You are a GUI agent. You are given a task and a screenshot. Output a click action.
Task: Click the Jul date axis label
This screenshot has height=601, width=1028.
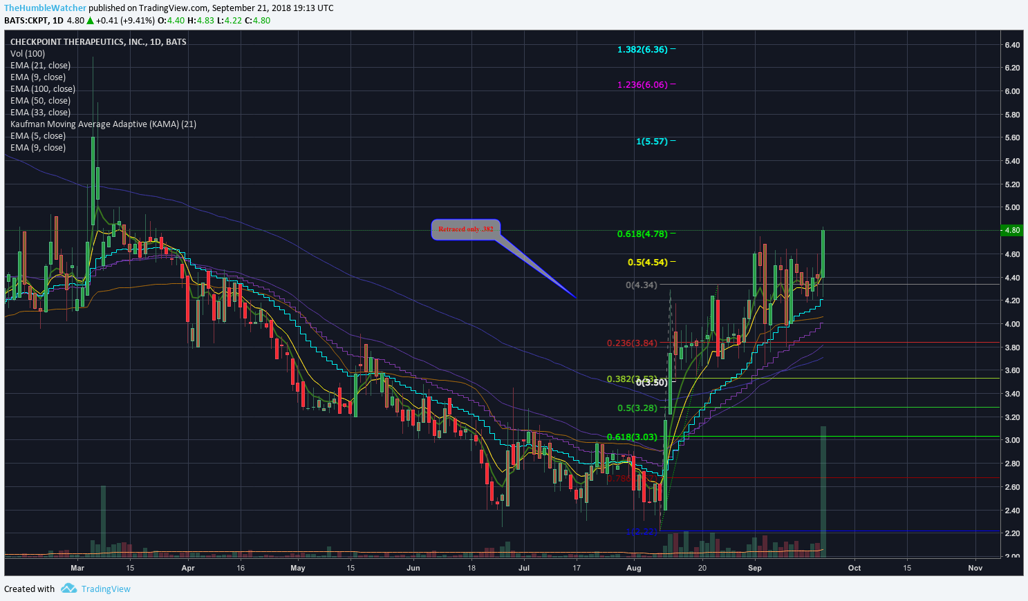[524, 569]
